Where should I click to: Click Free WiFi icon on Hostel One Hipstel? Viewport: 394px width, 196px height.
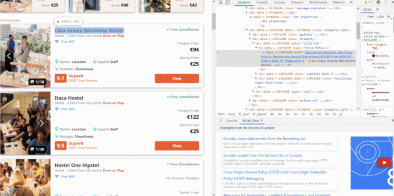57,177
